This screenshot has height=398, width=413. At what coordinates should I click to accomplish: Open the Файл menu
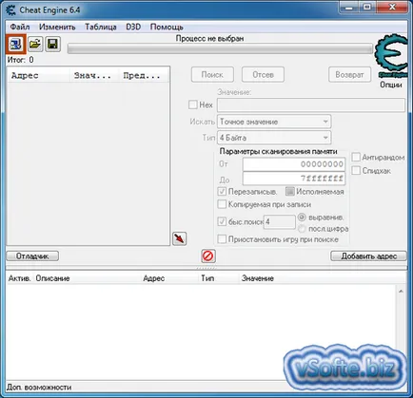[x=20, y=27]
